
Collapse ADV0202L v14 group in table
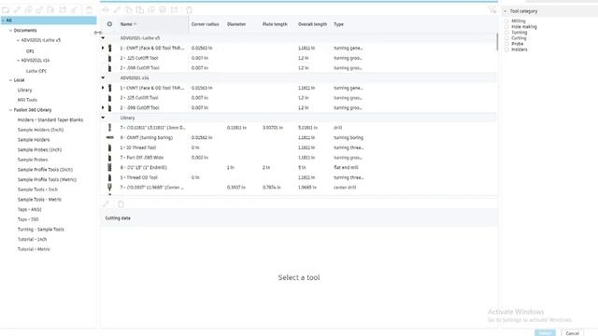coord(103,77)
